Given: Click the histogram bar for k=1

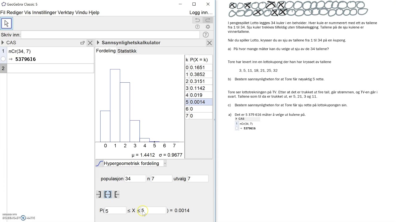Looking at the screenshot, I should click(115, 105).
